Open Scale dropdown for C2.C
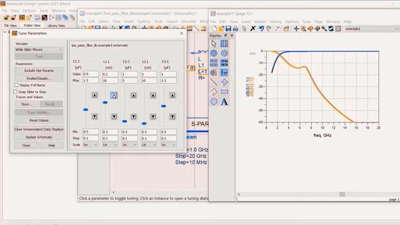The image size is (400, 225). click(129, 144)
